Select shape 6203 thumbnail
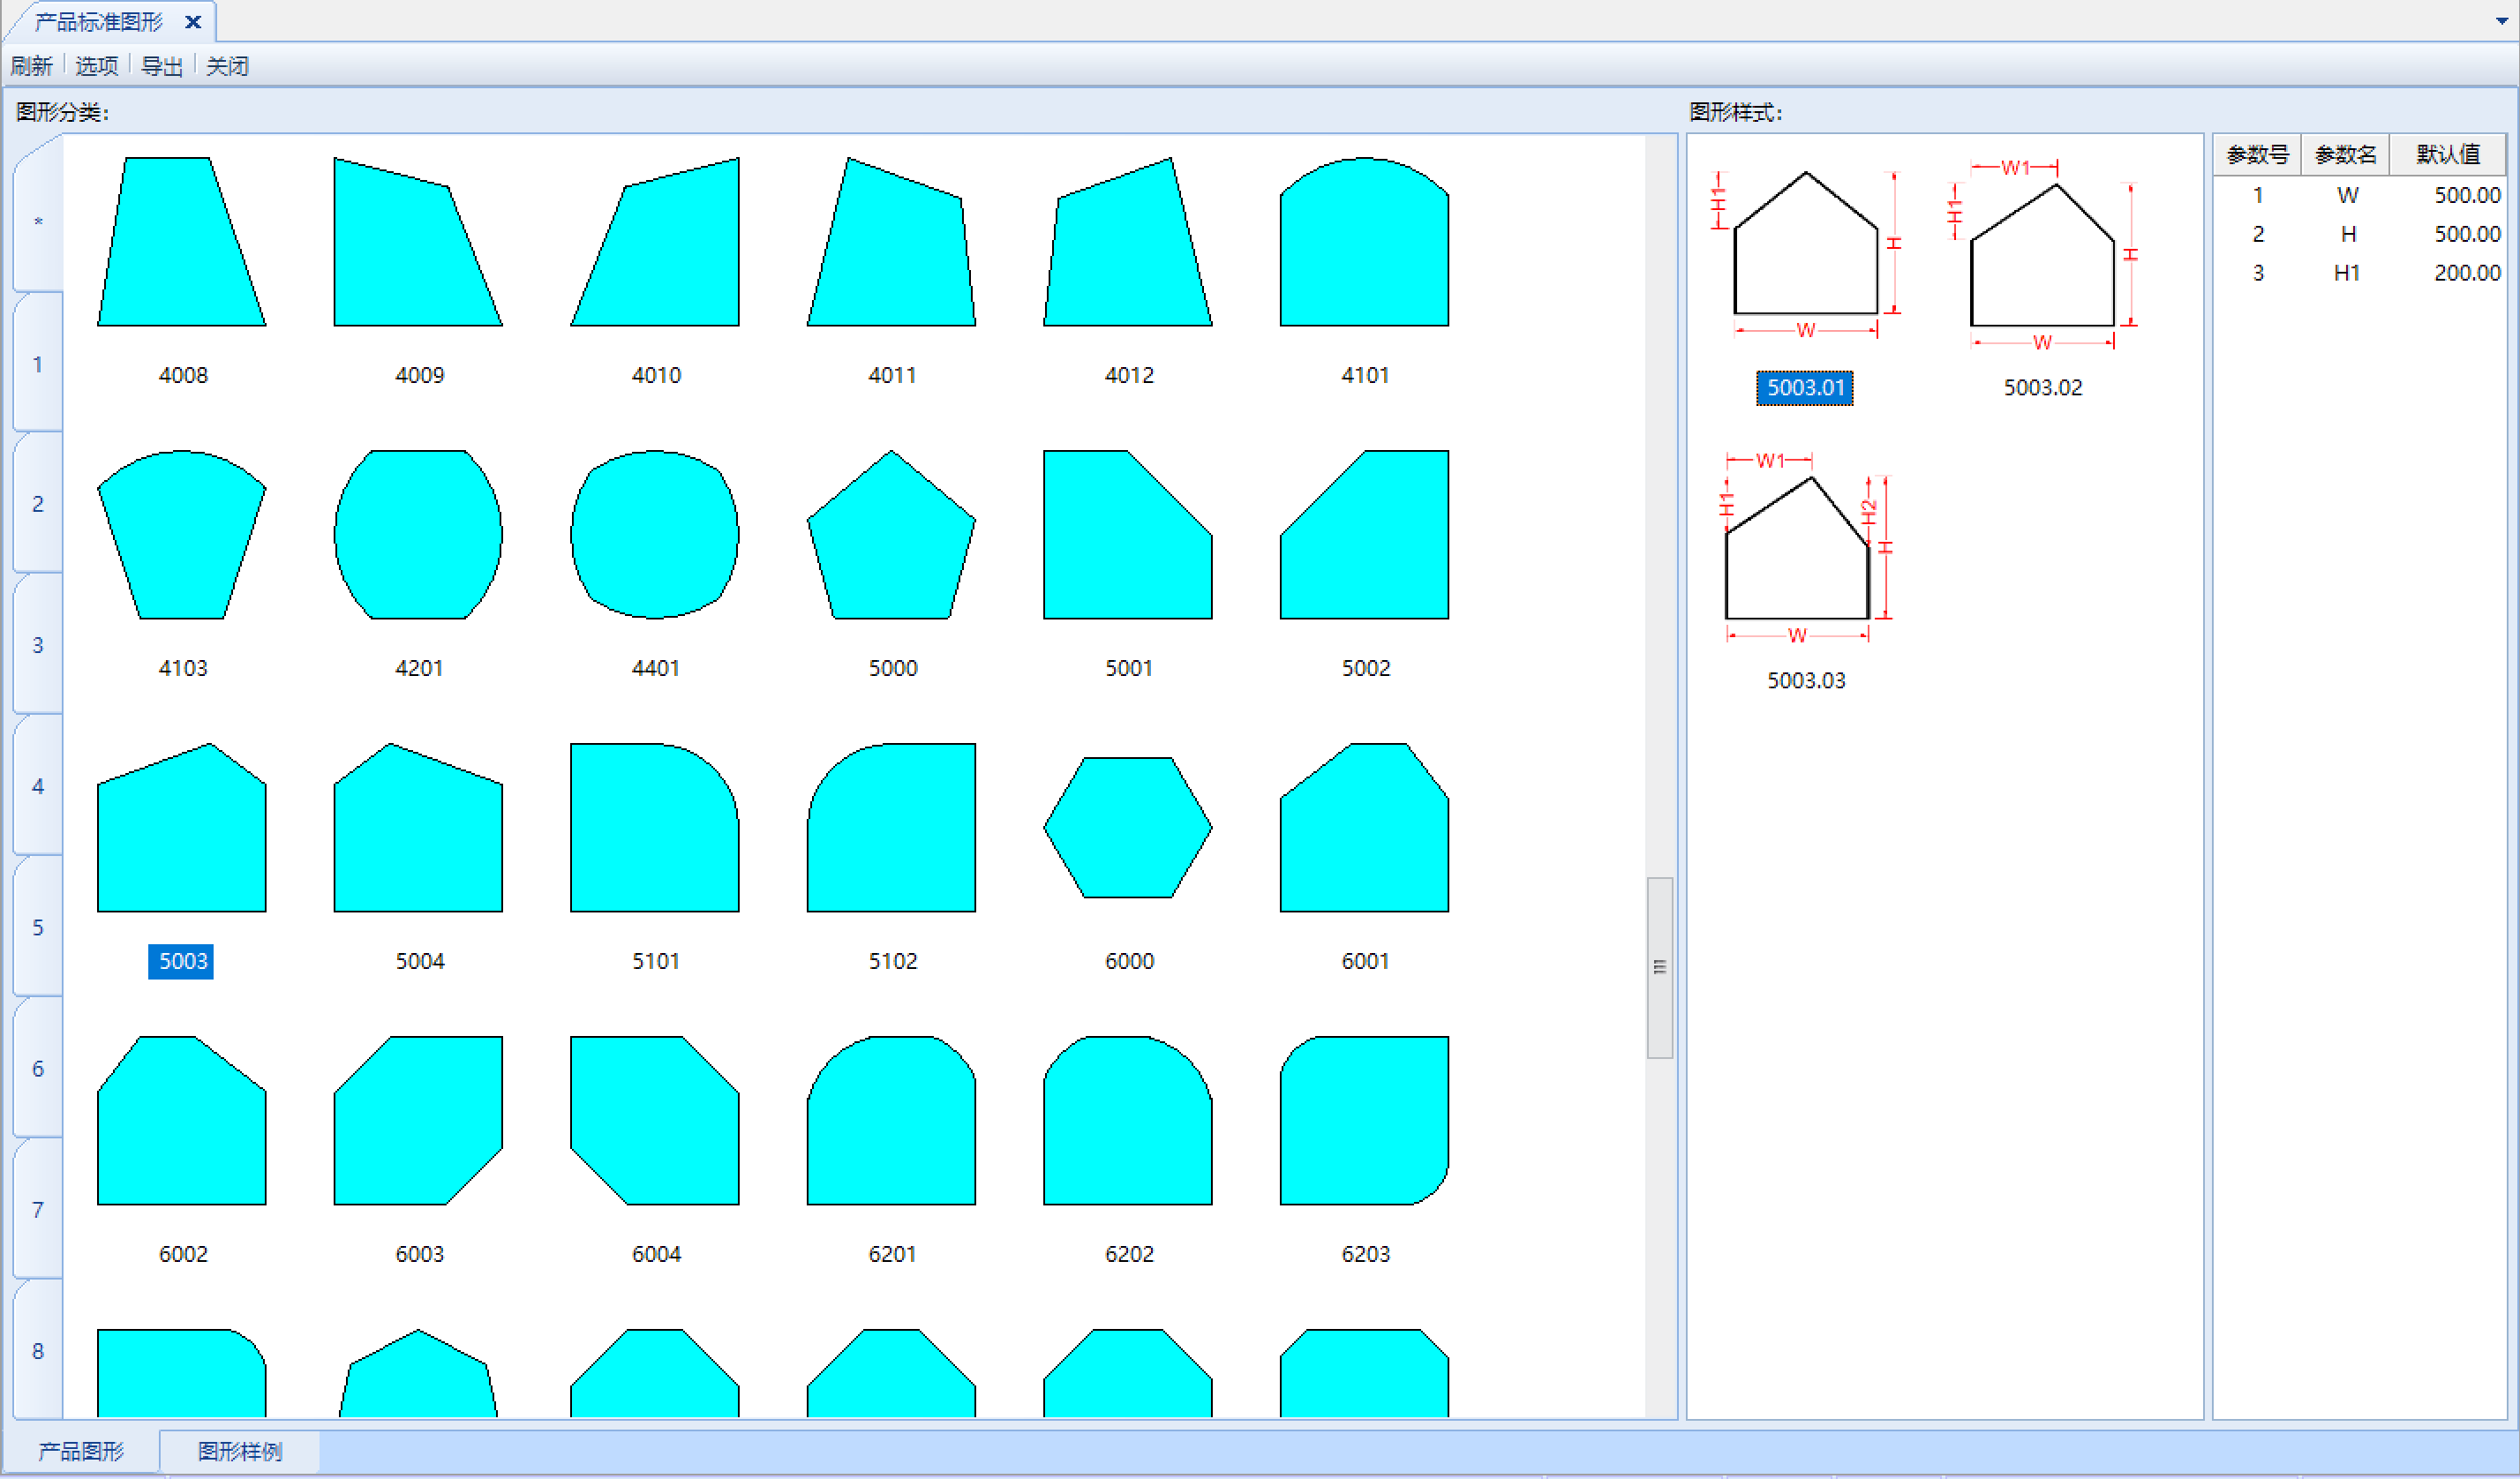 [x=1364, y=1120]
